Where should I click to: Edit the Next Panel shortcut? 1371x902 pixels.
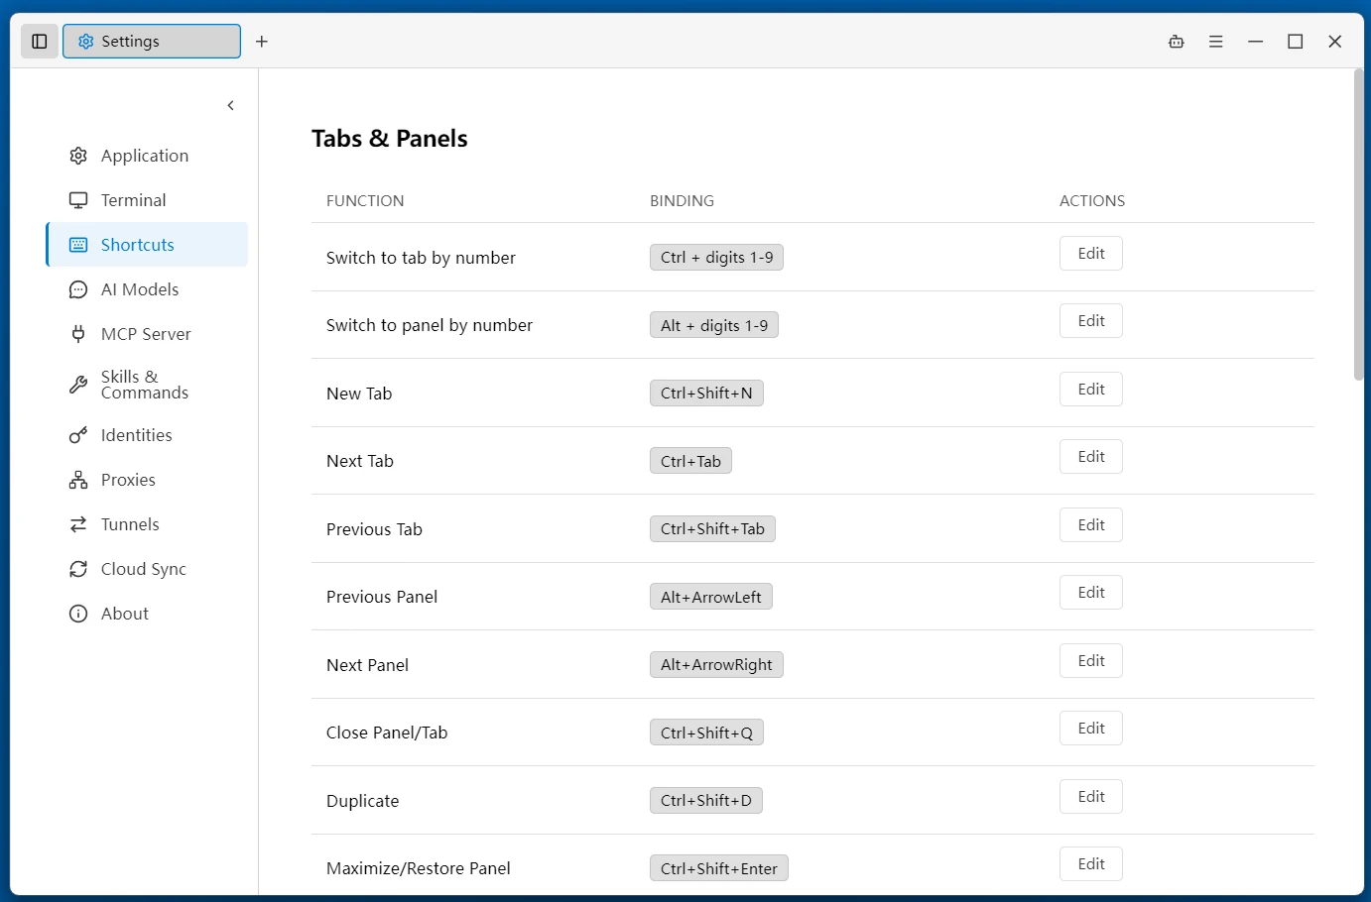(1091, 661)
